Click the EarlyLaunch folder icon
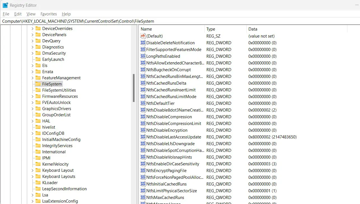The width and height of the screenshot is (360, 204). [38, 59]
